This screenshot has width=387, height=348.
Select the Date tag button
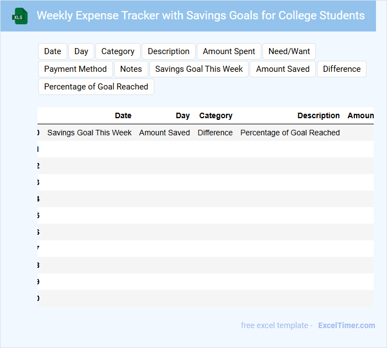pos(52,51)
